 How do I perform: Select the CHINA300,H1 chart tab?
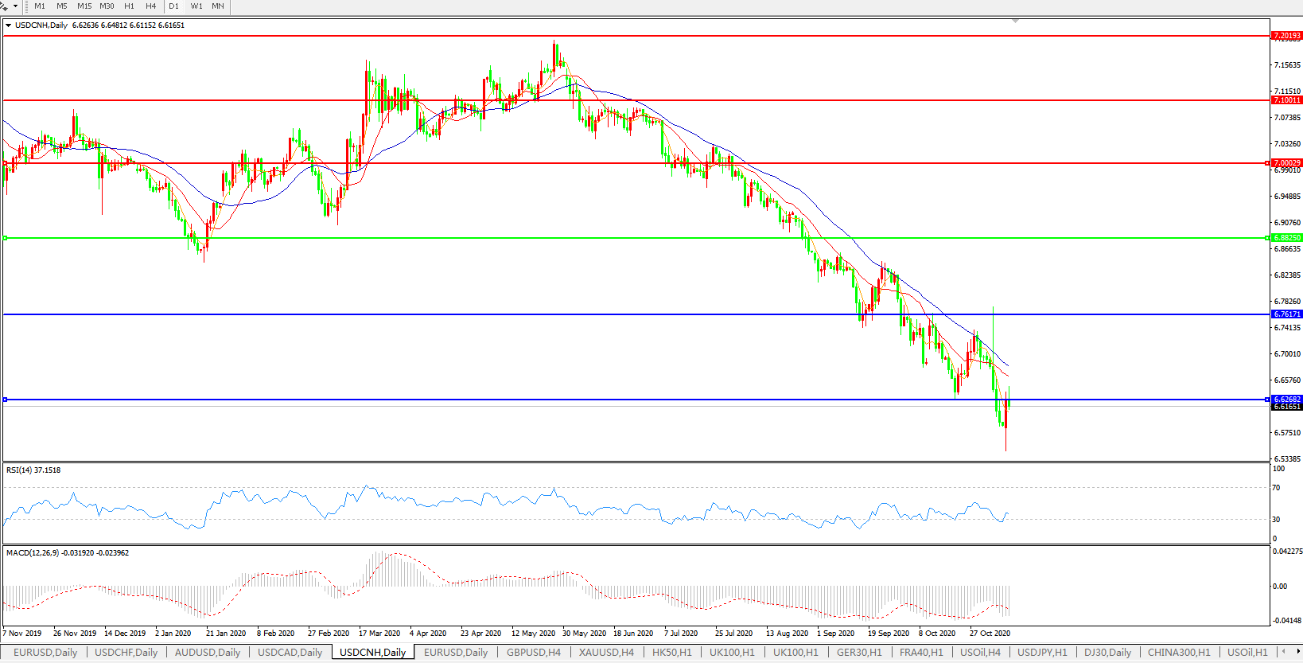(x=1178, y=653)
